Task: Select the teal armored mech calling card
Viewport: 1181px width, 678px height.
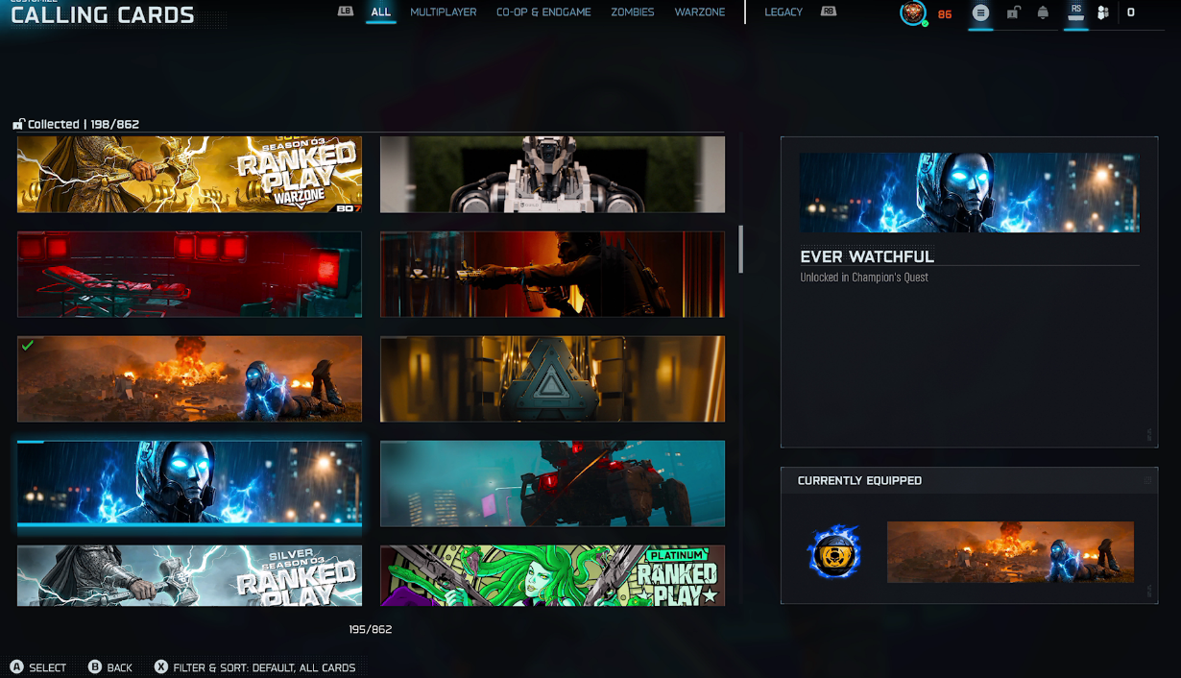Action: [x=552, y=483]
